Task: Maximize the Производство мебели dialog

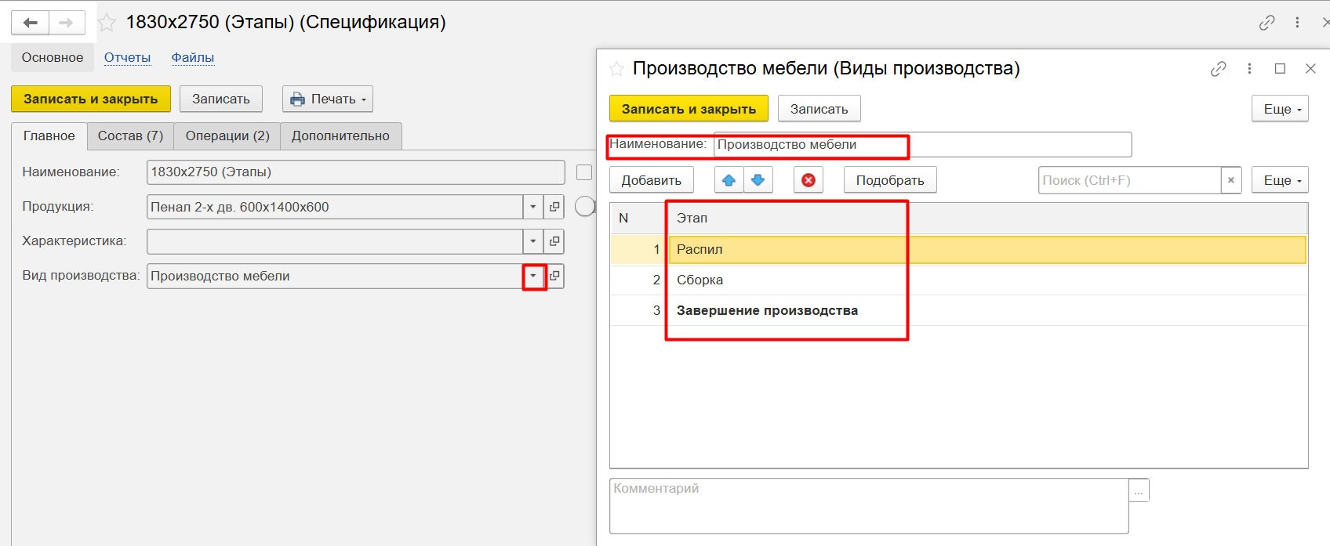Action: (x=1280, y=69)
